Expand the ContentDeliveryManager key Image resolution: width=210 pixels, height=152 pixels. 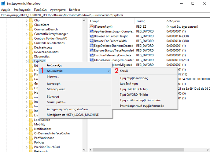(27, 34)
